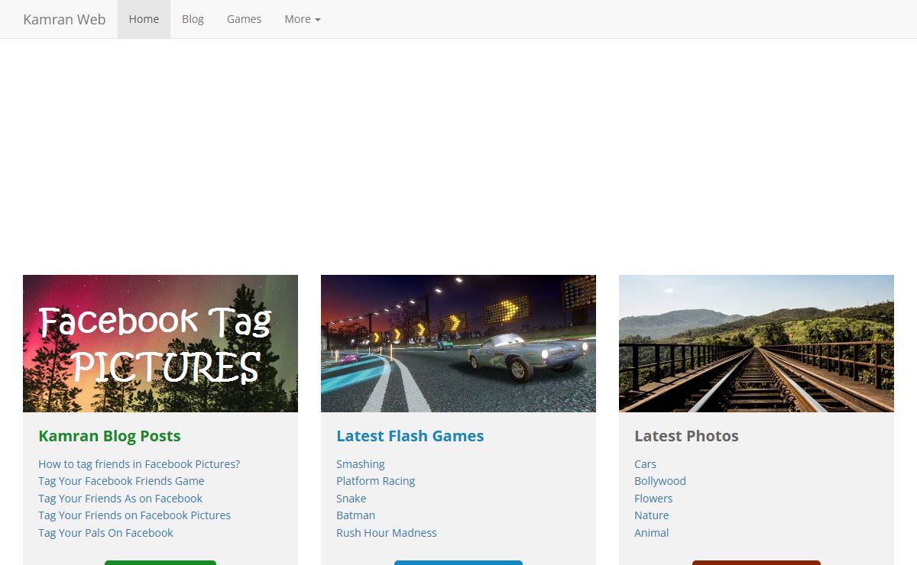View the Nature photo category
The height and width of the screenshot is (565, 917).
(652, 515)
